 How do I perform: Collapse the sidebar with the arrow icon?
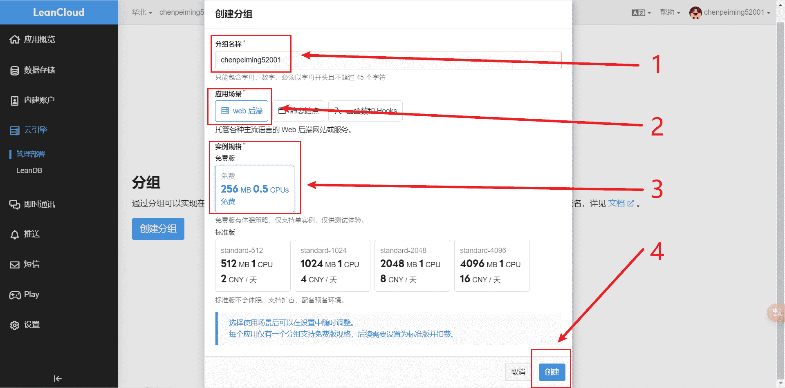coord(58,379)
